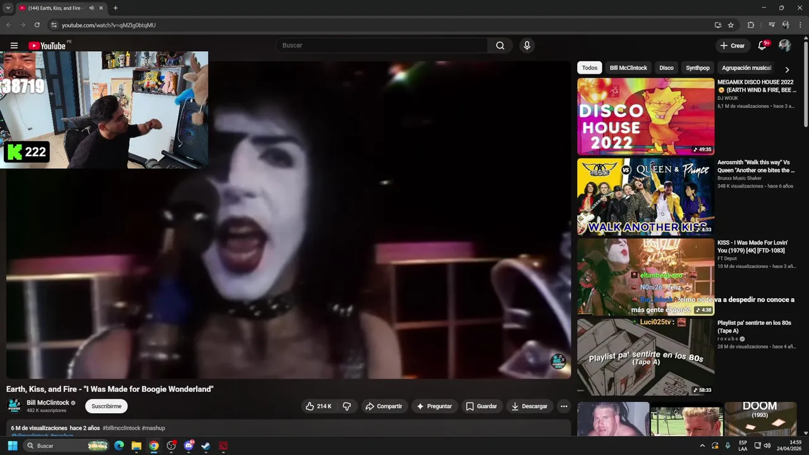Click the channel watermark on video
809x455 pixels.
[558, 361]
